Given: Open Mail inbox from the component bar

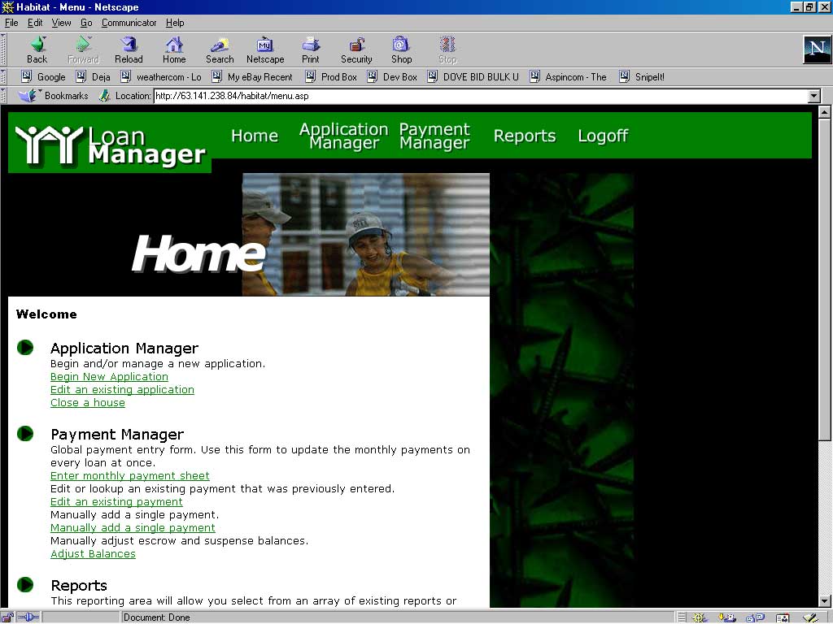Looking at the screenshot, I should (726, 617).
